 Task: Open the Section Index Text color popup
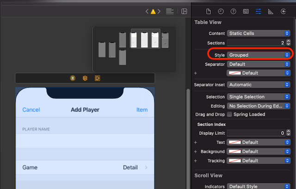[x=259, y=142]
